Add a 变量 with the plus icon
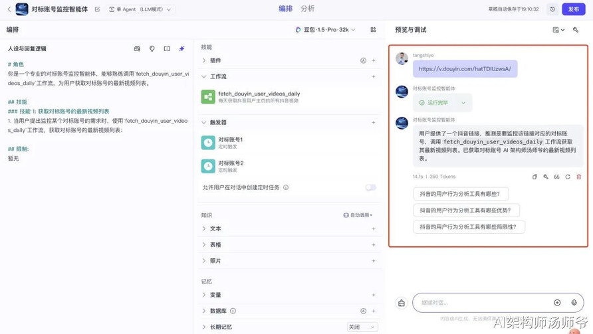The height and width of the screenshot is (334, 593). pyautogui.click(x=374, y=295)
